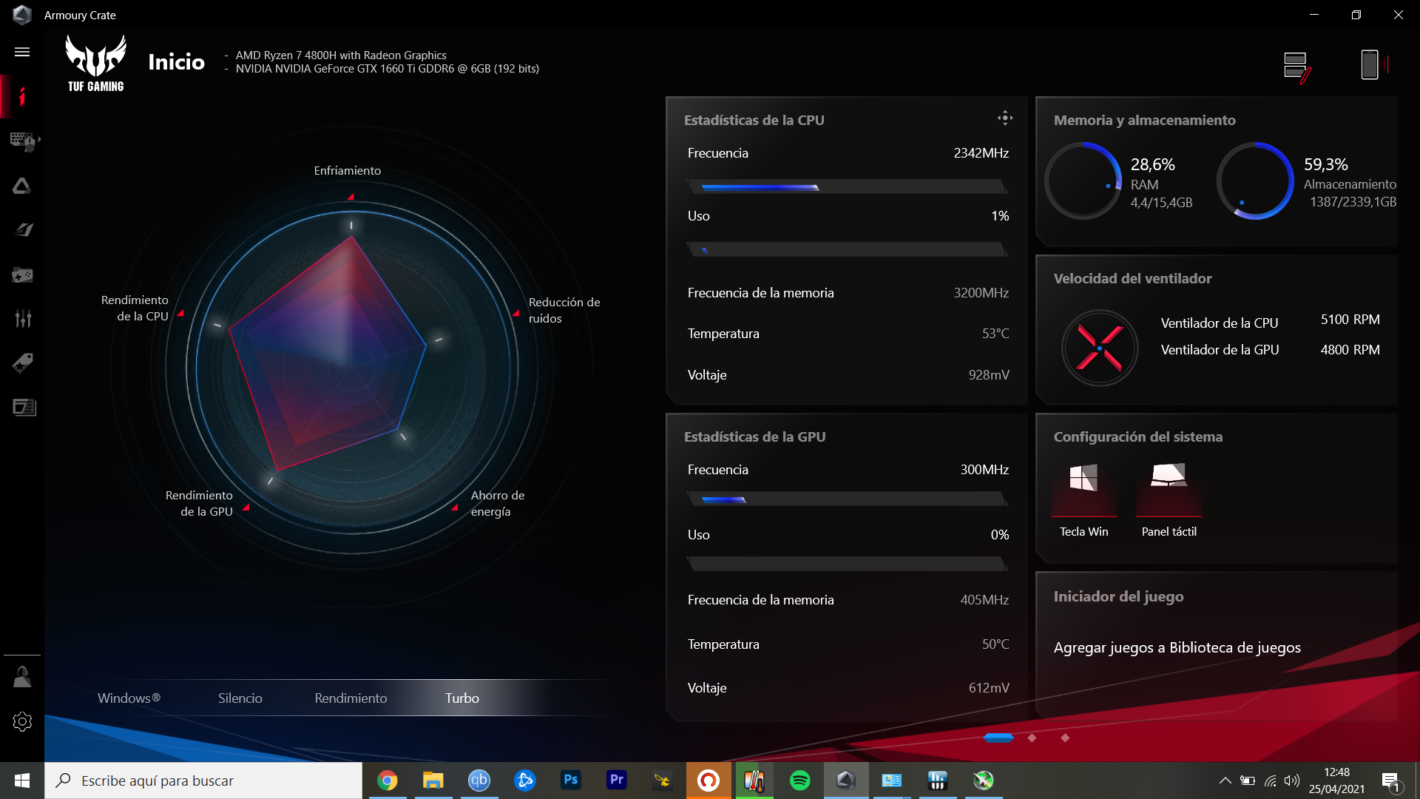This screenshot has height=799, width=1420.
Task: Click the edit layout icon at top right
Action: [x=1297, y=67]
